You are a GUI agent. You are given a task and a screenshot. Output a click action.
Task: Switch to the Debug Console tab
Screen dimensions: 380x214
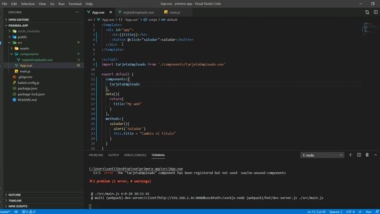click(x=135, y=155)
